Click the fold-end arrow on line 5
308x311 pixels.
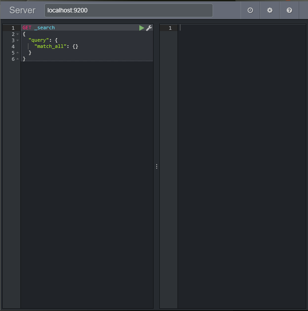(18, 53)
